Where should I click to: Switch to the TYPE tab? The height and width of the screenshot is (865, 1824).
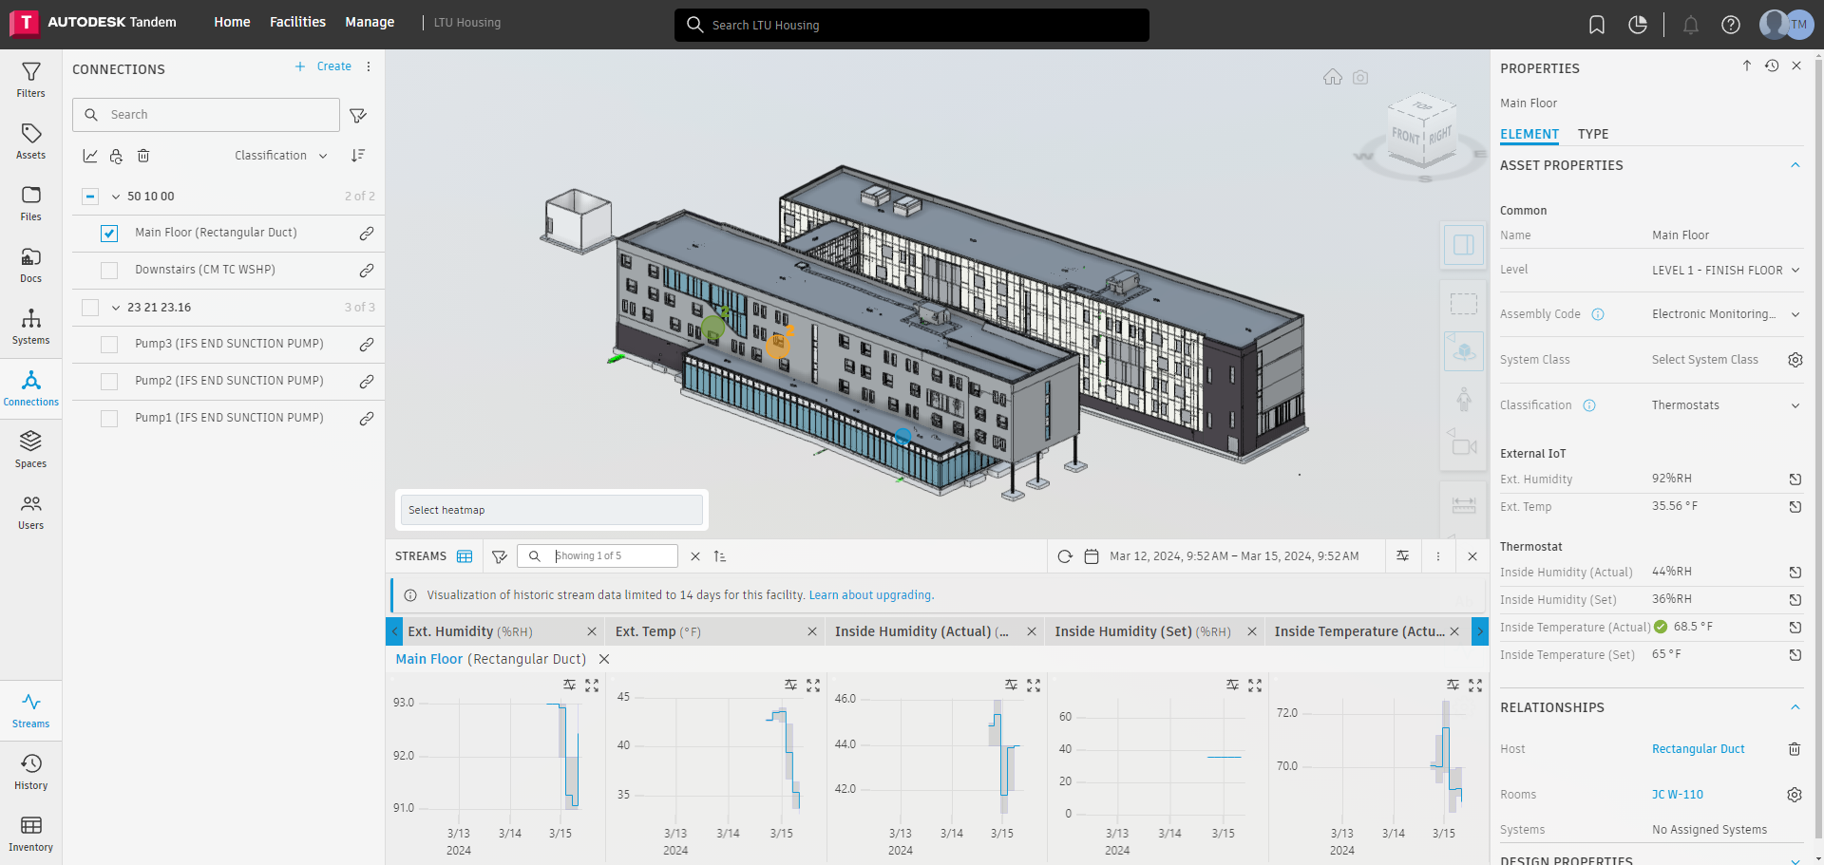pos(1593,134)
